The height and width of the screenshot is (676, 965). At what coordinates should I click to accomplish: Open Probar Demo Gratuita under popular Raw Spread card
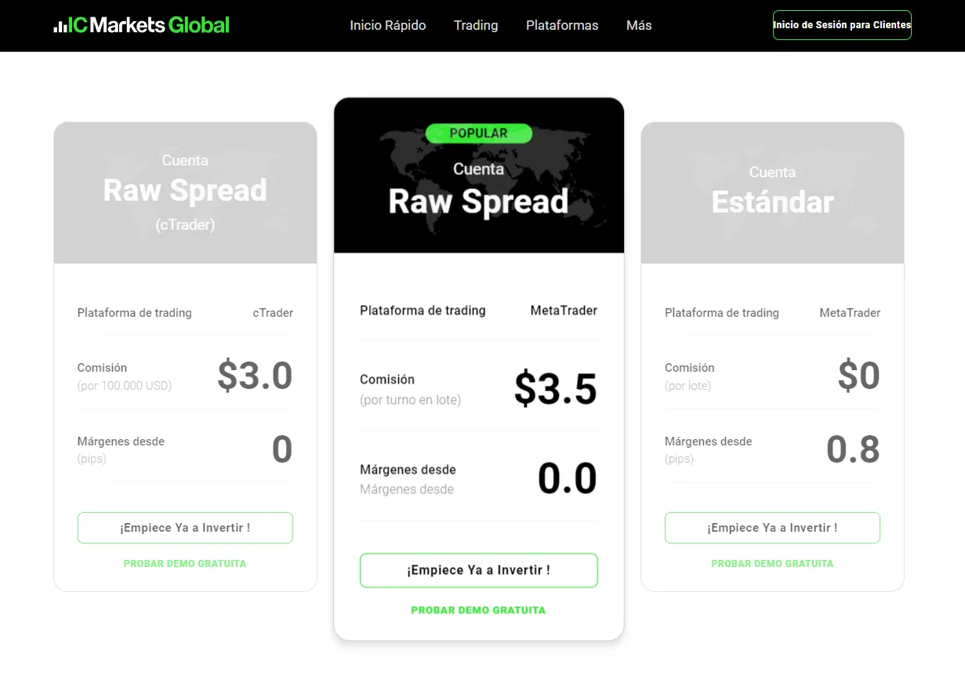(478, 610)
